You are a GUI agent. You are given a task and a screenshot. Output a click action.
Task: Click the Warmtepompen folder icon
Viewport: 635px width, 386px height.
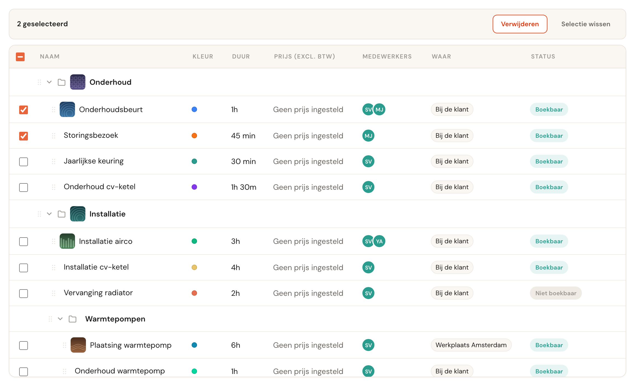click(73, 319)
